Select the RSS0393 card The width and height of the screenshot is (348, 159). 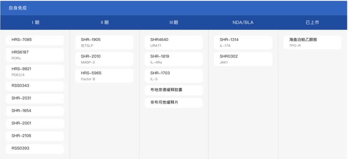(35, 148)
